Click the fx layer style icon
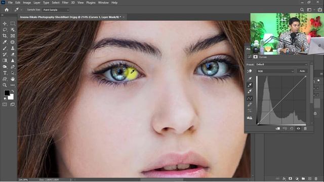This screenshot has height=182, width=324. click(284, 178)
